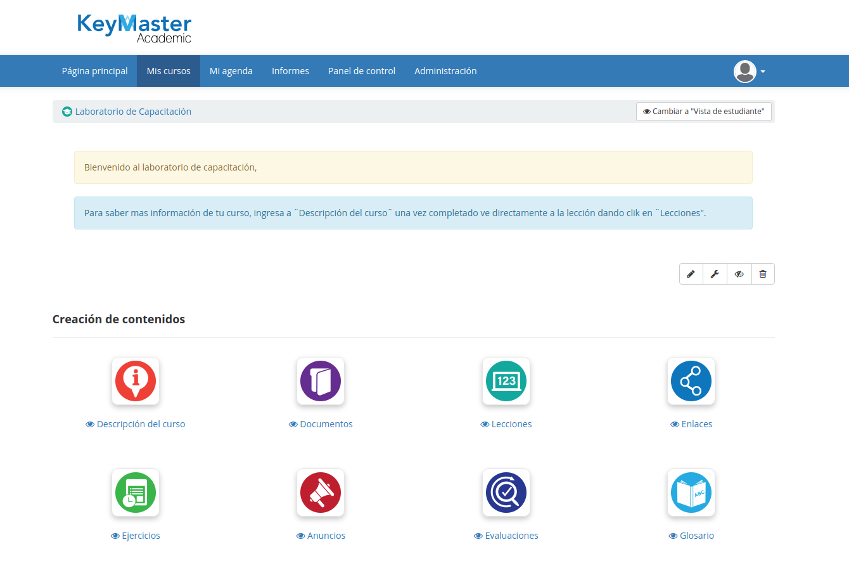The image size is (849, 561).
Task: Open the teal Lecciones tool icon
Action: click(506, 381)
